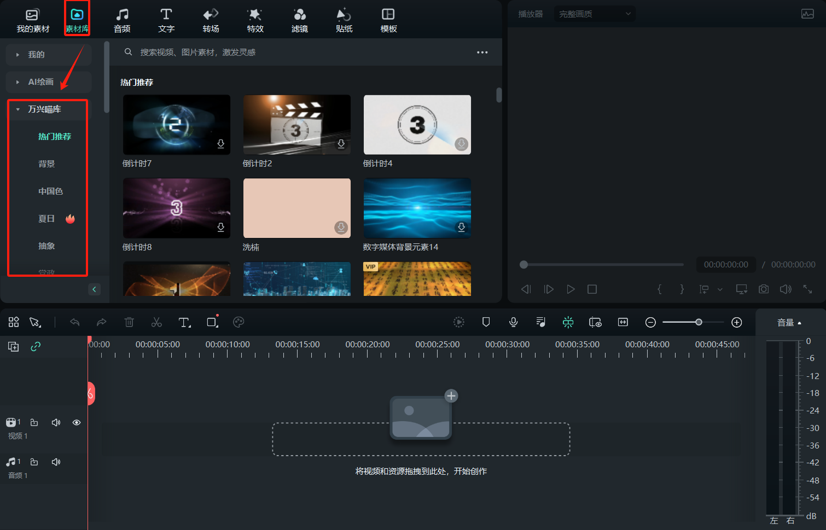Take a snapshot with the camera icon
The height and width of the screenshot is (530, 826).
pos(764,289)
